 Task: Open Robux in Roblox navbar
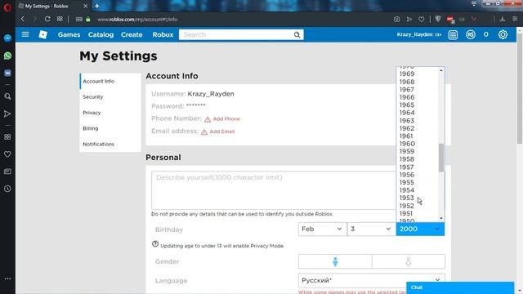(x=163, y=34)
